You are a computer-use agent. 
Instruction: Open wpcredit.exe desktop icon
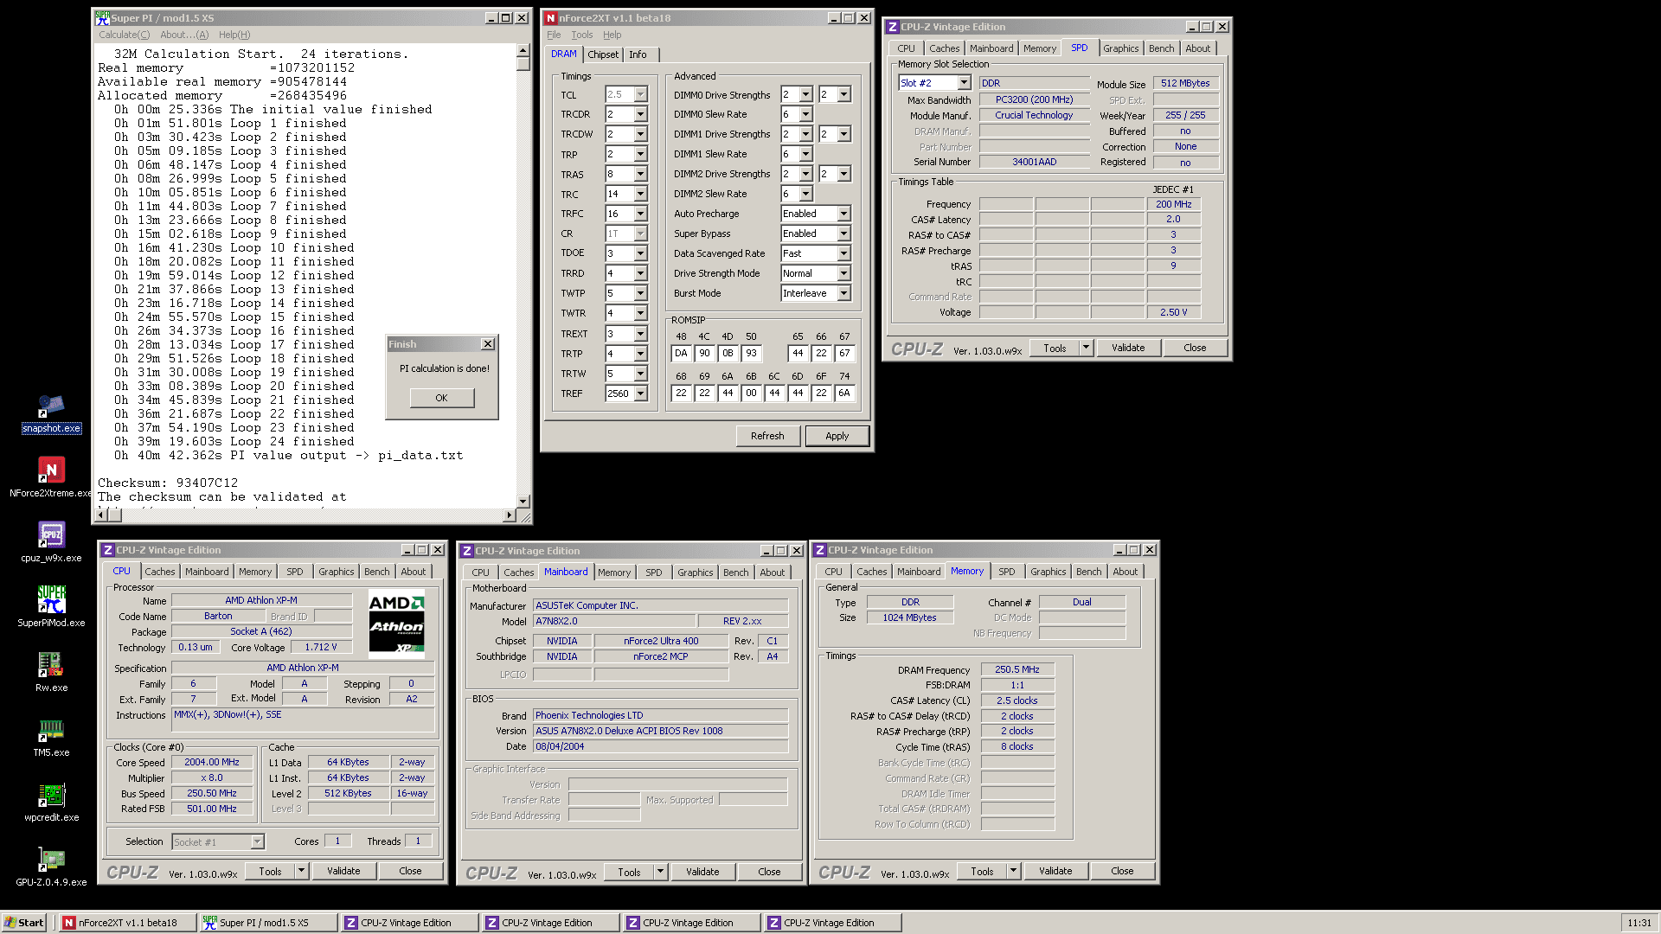(51, 803)
